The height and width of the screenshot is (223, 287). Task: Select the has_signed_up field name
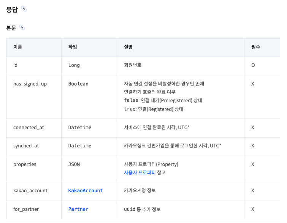pos(30,84)
